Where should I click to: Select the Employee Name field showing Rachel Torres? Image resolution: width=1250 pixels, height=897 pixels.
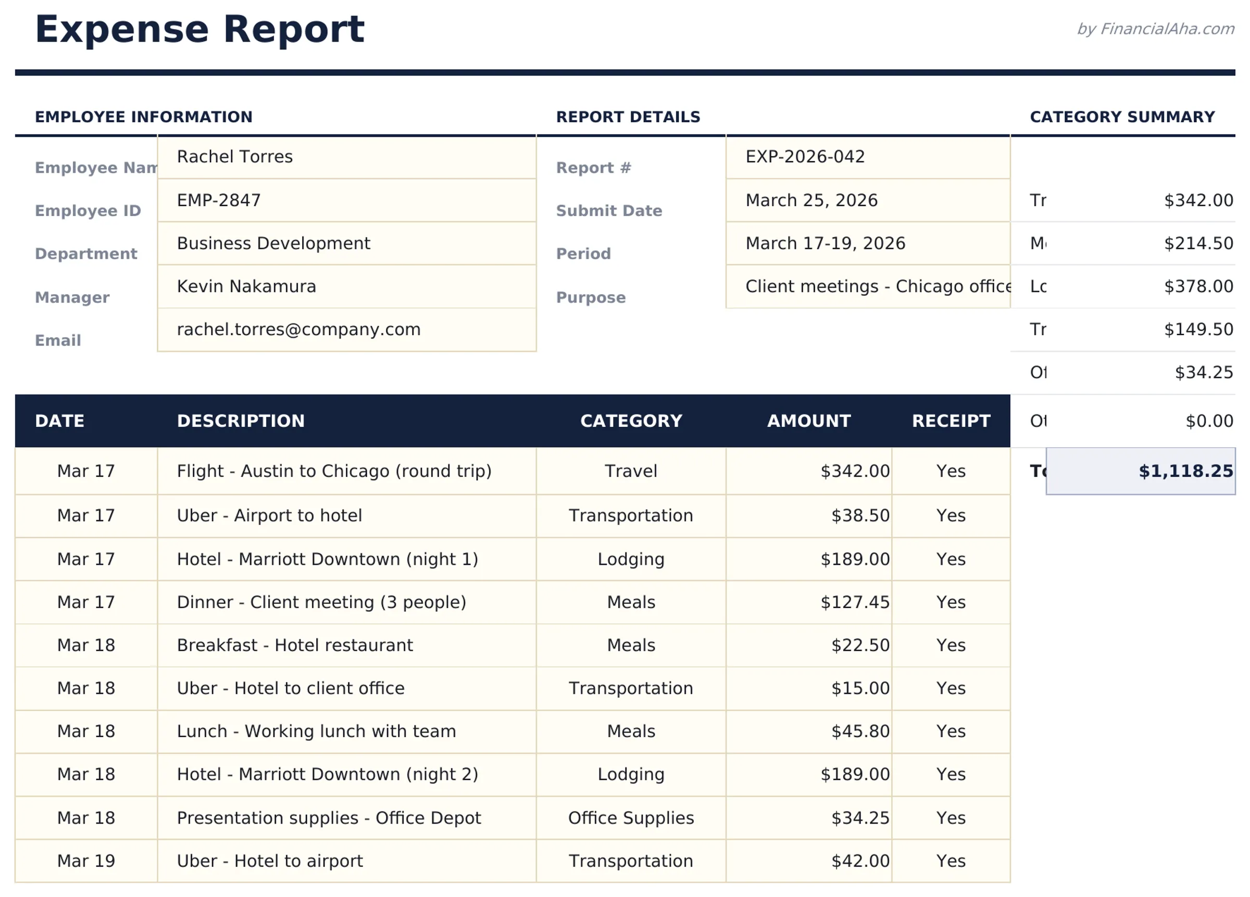[346, 157]
